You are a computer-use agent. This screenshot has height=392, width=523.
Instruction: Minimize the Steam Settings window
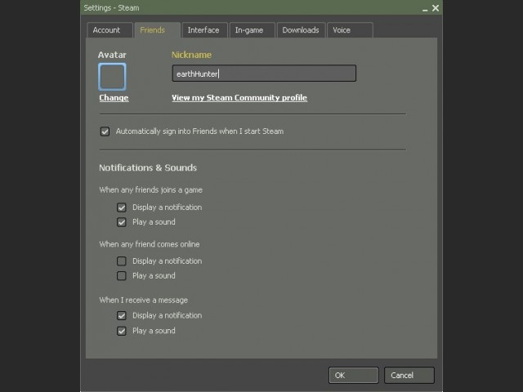pyautogui.click(x=425, y=9)
